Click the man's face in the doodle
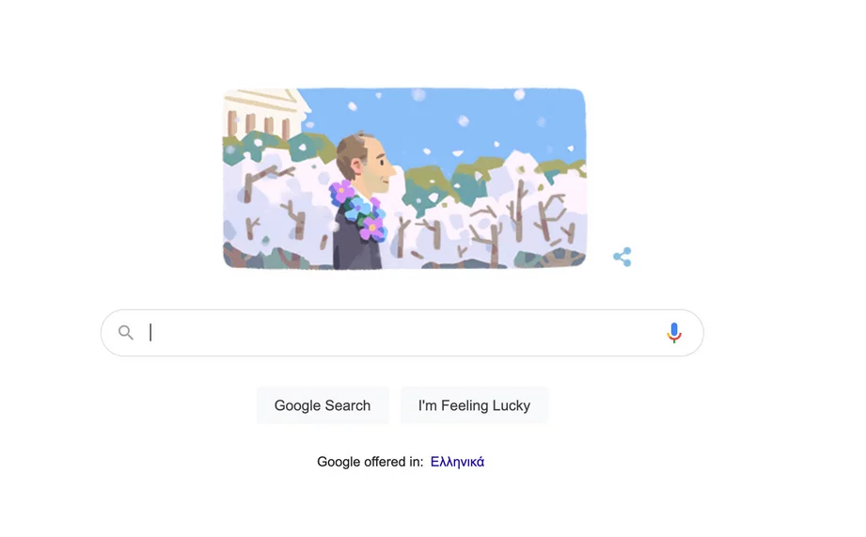 (x=378, y=166)
